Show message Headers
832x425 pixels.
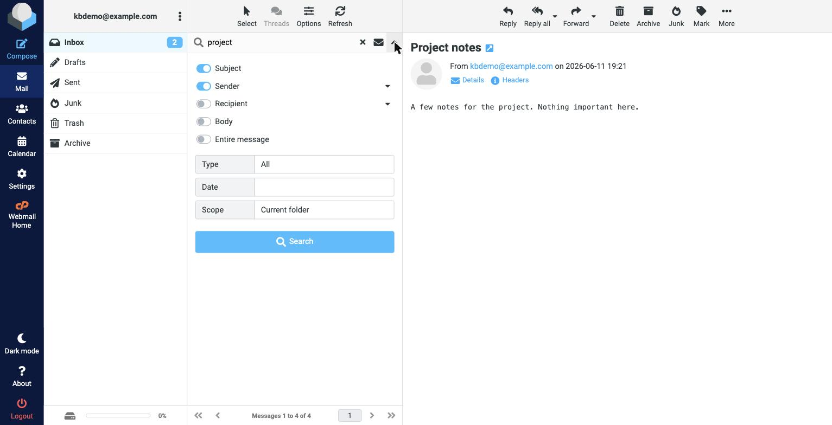[x=510, y=80]
